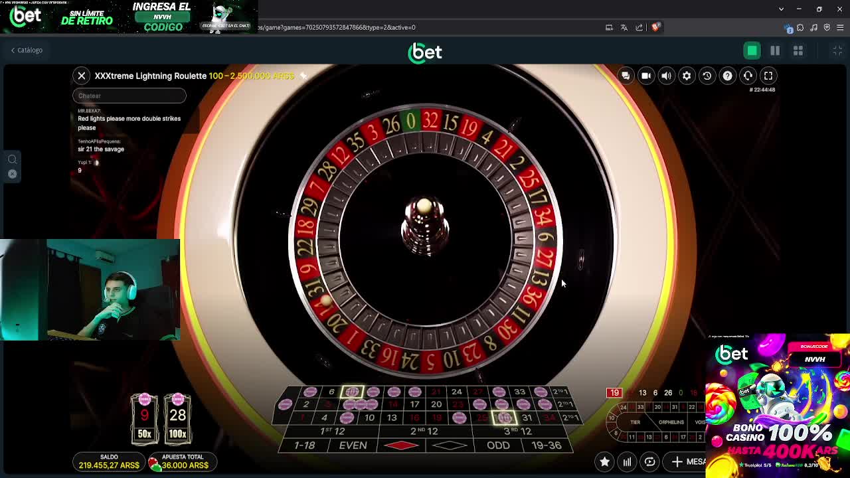The height and width of the screenshot is (478, 850).
Task: Open favorite bets star icon
Action: (604, 462)
